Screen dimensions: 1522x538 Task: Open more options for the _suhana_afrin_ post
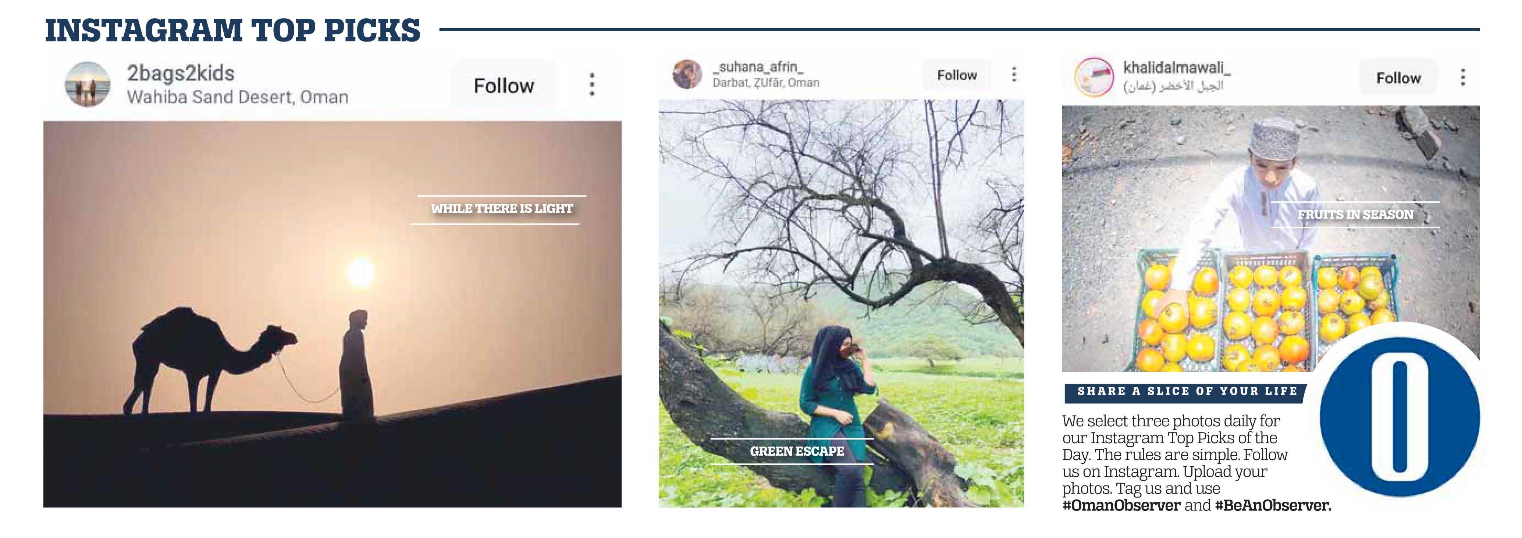(1014, 74)
